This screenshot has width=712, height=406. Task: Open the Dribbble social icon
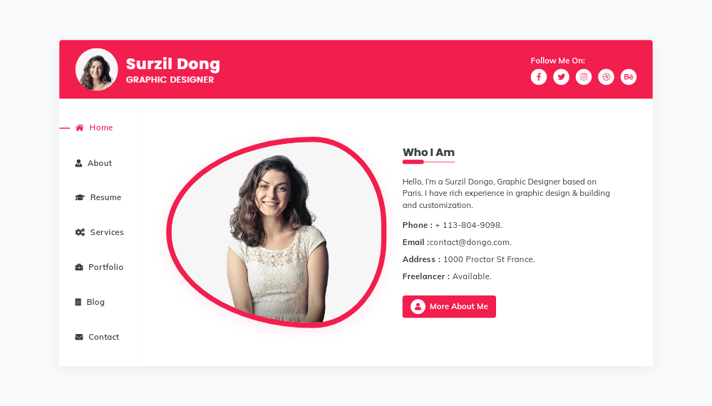tap(606, 77)
